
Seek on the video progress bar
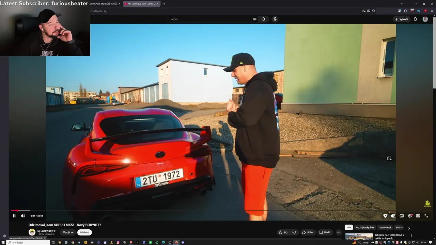click(x=220, y=211)
